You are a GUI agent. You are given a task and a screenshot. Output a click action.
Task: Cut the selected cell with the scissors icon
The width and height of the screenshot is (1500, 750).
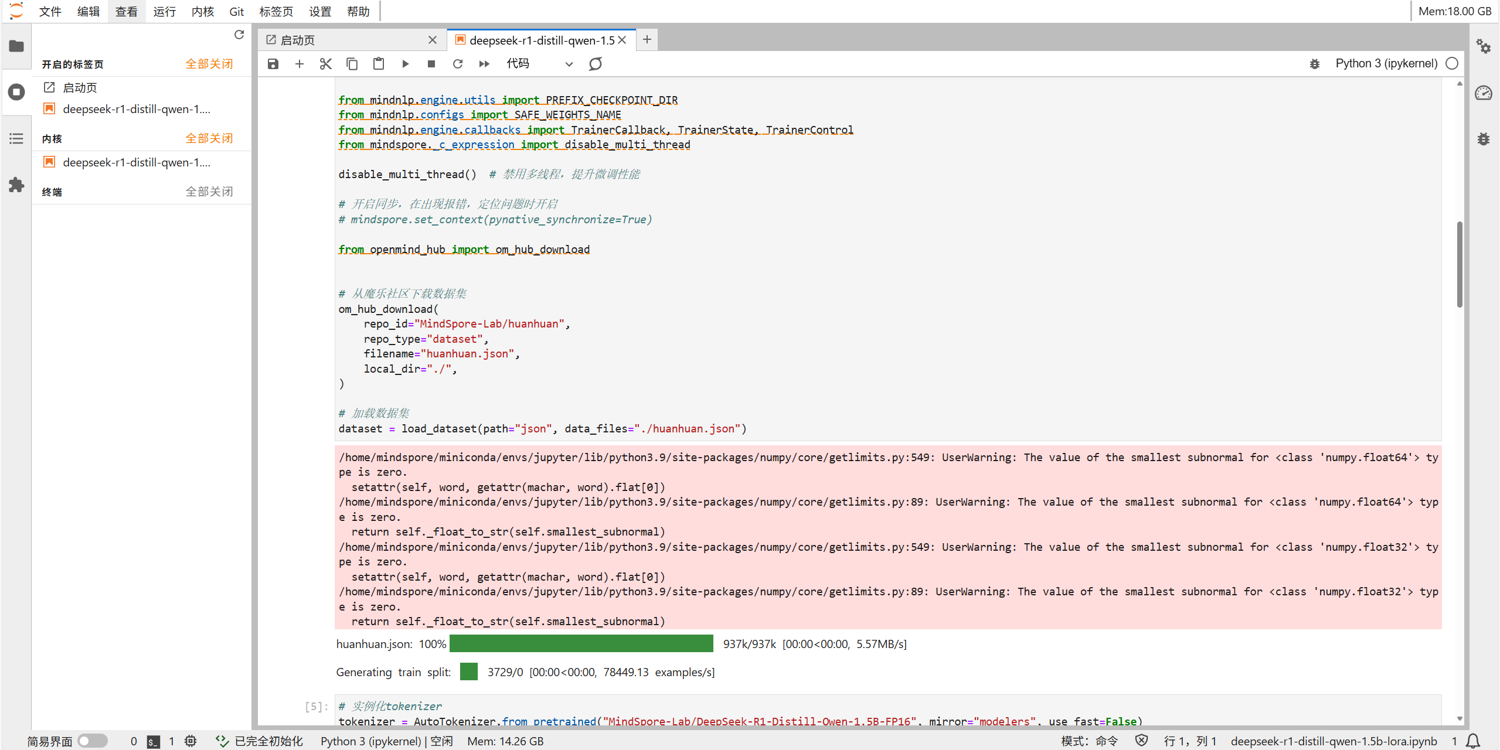(325, 64)
